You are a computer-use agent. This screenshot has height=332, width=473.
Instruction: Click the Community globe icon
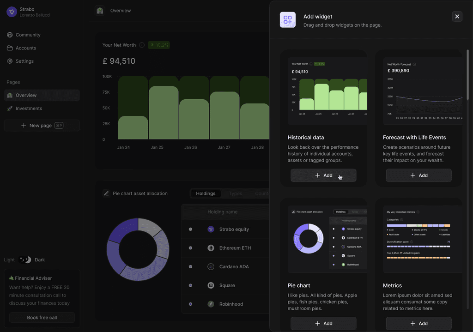pos(10,35)
